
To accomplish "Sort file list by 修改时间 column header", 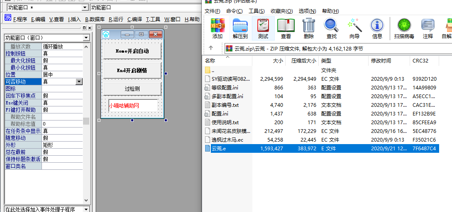I will [381, 61].
